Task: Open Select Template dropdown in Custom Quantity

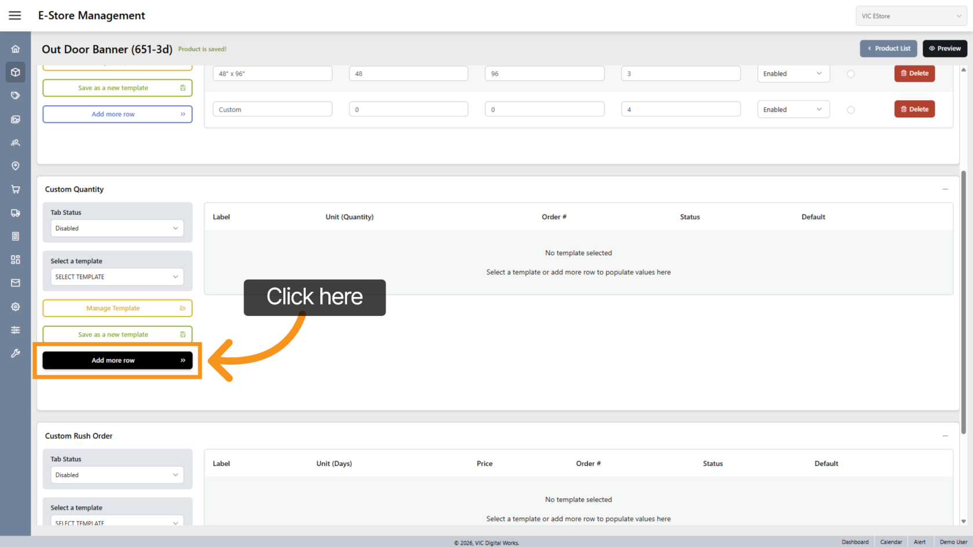Action: pyautogui.click(x=117, y=277)
